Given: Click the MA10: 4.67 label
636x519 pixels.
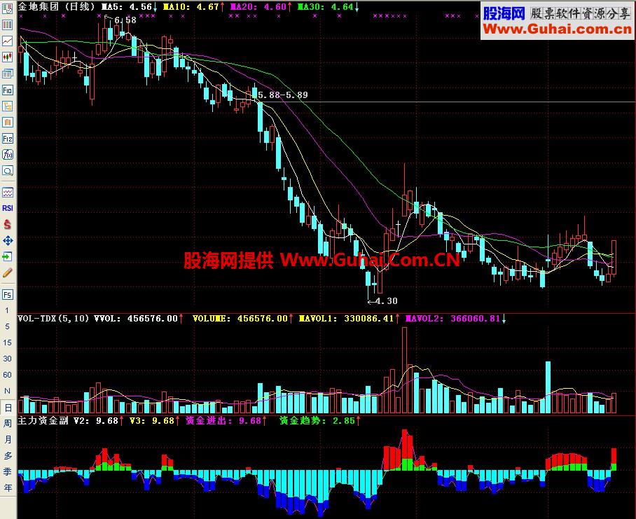Looking at the screenshot, I should (x=193, y=7).
